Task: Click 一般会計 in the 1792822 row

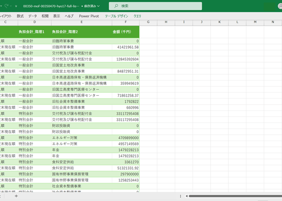Action: pos(26,102)
